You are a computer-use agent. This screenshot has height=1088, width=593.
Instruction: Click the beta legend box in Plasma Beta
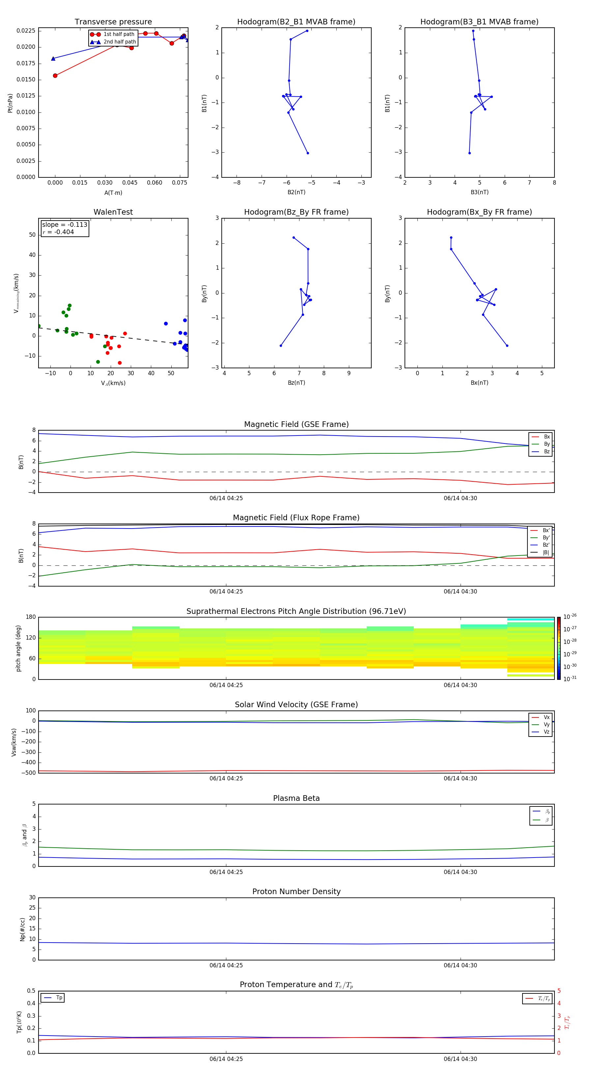(x=541, y=816)
